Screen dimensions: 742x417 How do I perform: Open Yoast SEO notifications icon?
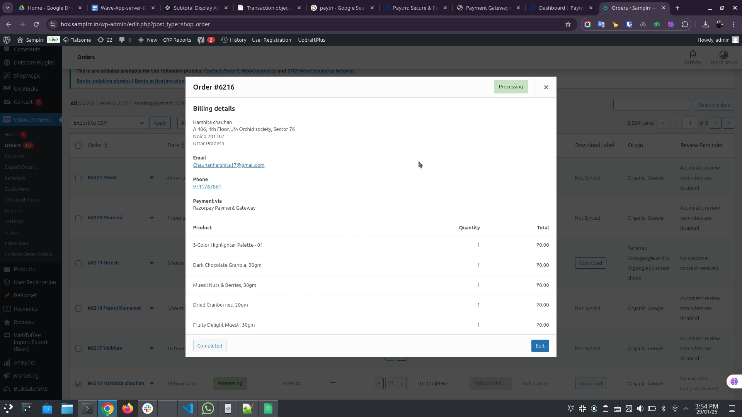tap(206, 40)
